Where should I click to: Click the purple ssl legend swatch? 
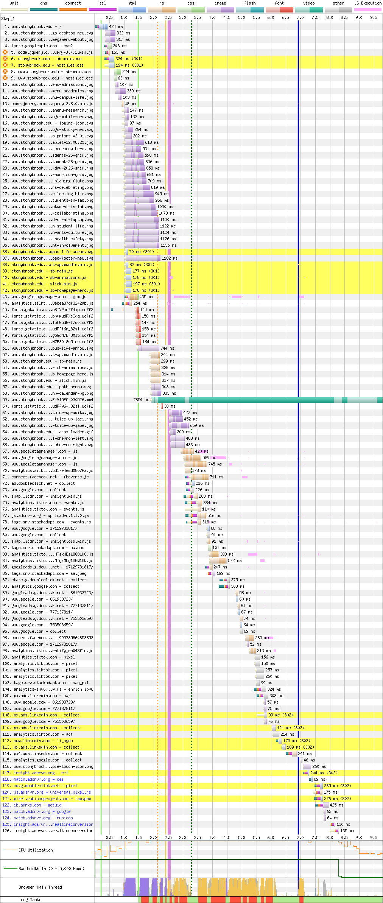pyautogui.click(x=103, y=9)
